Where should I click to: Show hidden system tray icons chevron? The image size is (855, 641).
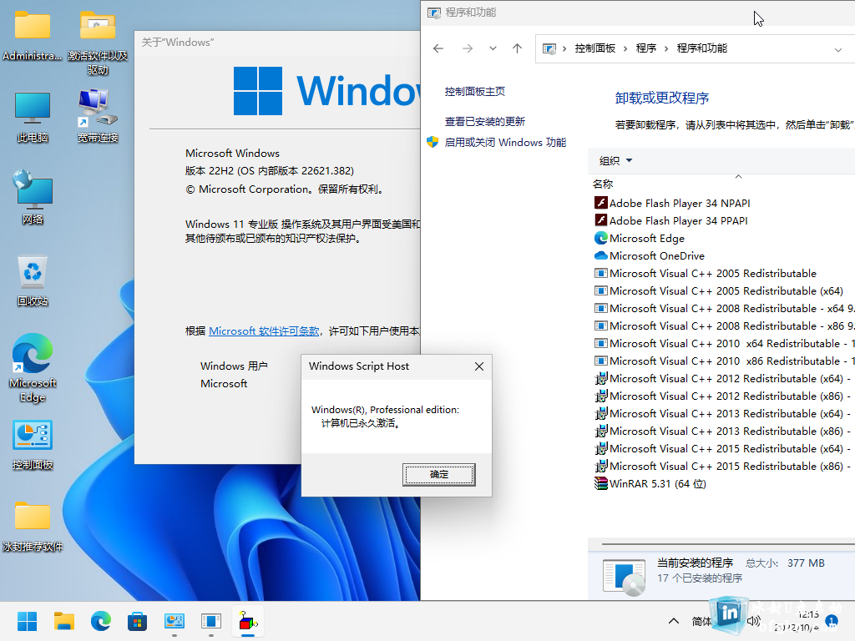click(x=674, y=621)
